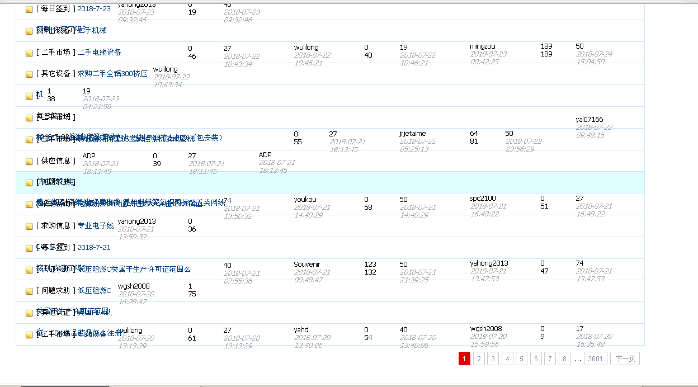Click topic icon next to 低压阻燃C thread
Screen dimensions: 698x387
29,291
